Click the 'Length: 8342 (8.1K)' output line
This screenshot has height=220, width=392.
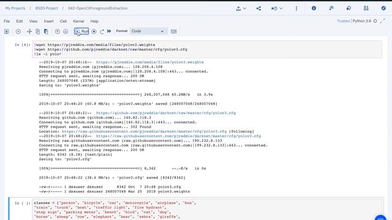click(75, 155)
